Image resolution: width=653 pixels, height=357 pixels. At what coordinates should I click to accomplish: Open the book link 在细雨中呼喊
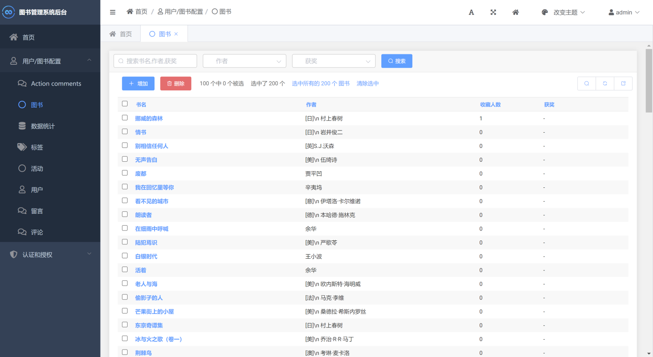coord(151,229)
